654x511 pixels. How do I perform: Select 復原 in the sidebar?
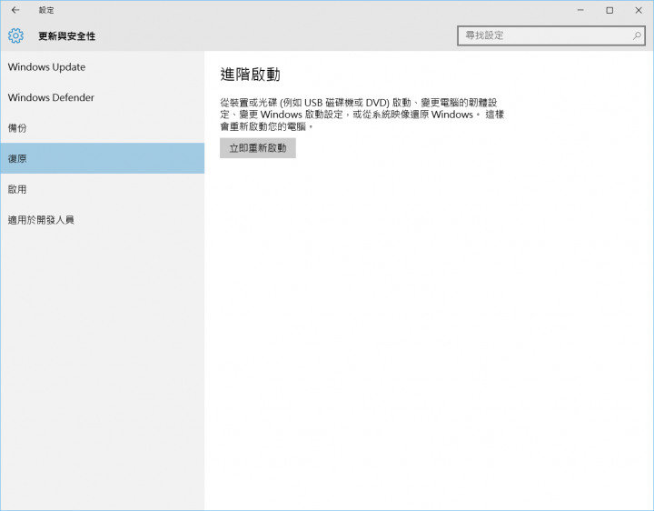[x=102, y=158]
